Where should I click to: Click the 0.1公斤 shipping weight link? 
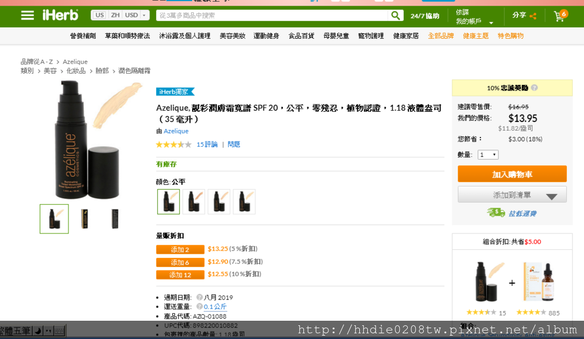tap(215, 306)
